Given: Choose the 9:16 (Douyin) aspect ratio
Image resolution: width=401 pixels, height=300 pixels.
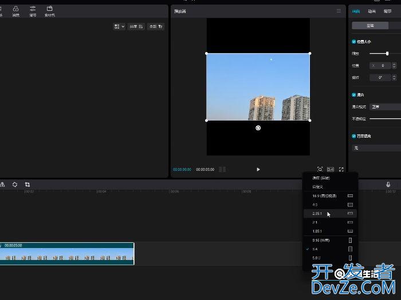Looking at the screenshot, I should [x=330, y=241].
